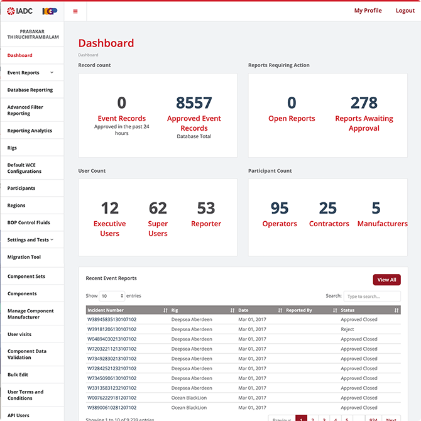Click Logout in the top bar
The width and height of the screenshot is (421, 421).
tap(405, 11)
